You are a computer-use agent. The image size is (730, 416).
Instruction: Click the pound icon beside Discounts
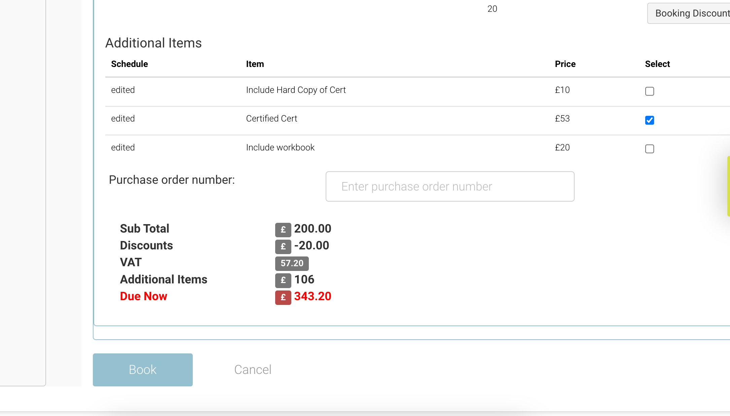pyautogui.click(x=283, y=246)
